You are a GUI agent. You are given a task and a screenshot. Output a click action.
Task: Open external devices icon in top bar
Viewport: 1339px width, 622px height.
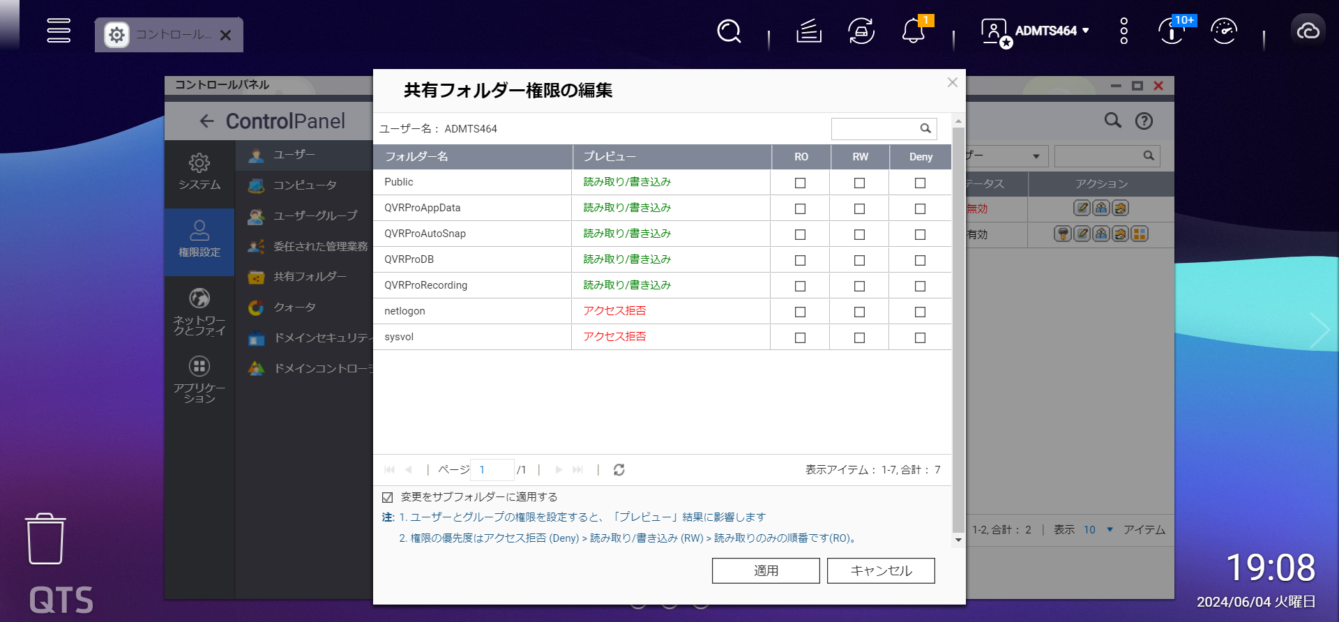click(x=861, y=31)
